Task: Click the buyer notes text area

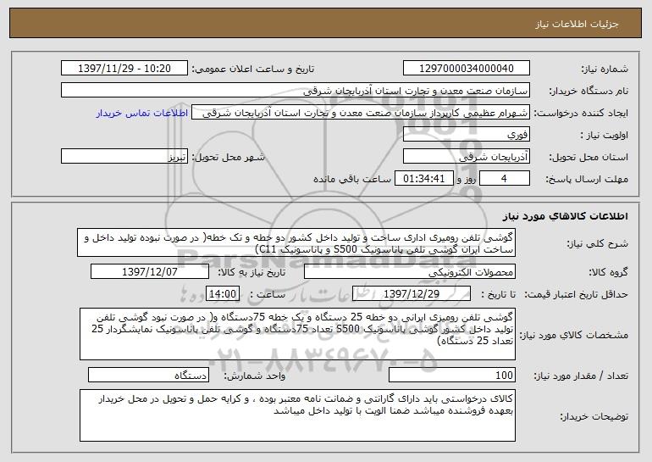Action: [x=297, y=415]
